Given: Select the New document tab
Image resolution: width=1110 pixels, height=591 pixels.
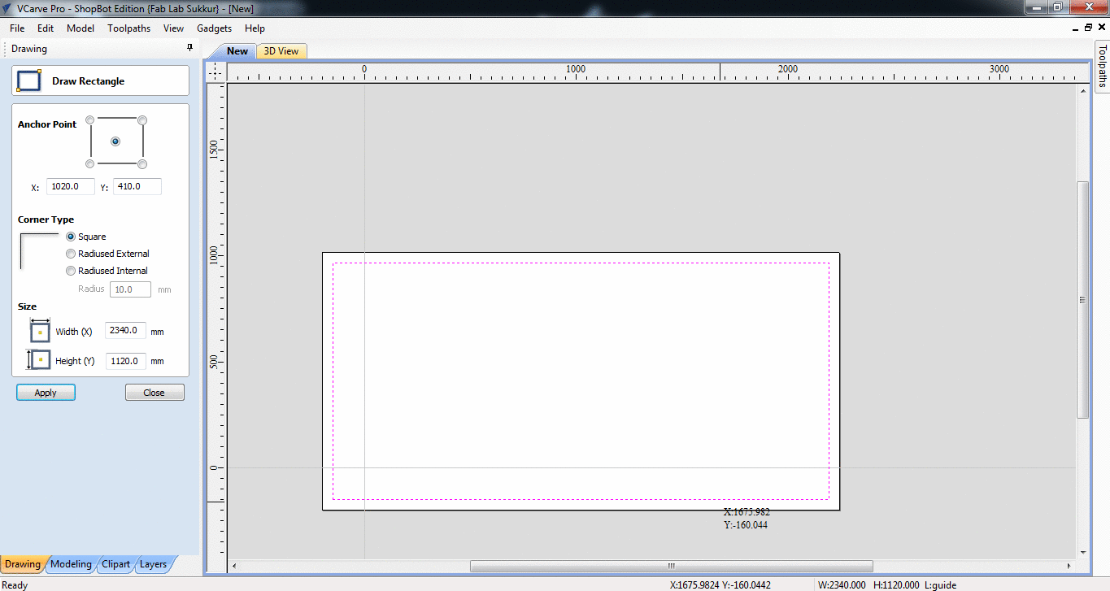Looking at the screenshot, I should pos(237,51).
